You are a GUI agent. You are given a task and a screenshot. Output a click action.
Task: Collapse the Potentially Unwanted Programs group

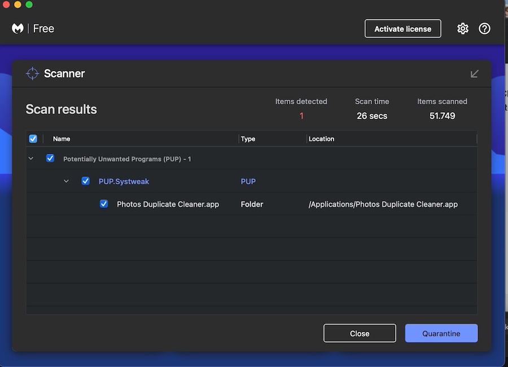(31, 159)
